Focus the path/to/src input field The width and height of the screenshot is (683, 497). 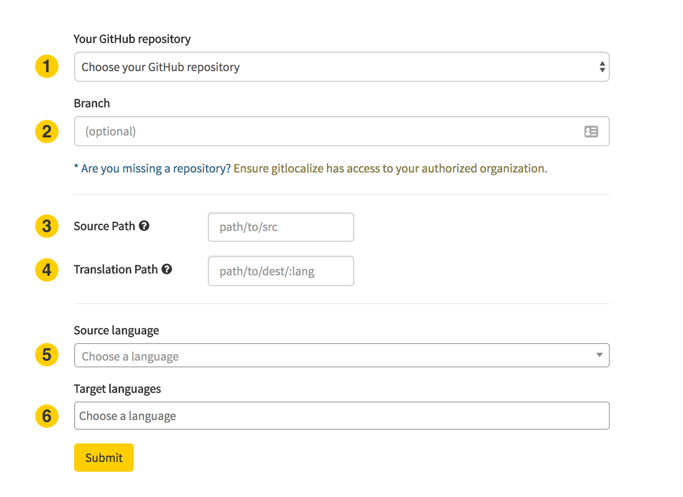(281, 227)
